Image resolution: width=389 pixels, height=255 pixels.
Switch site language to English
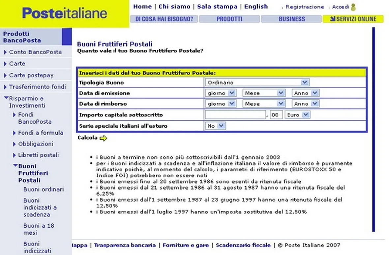(256, 7)
